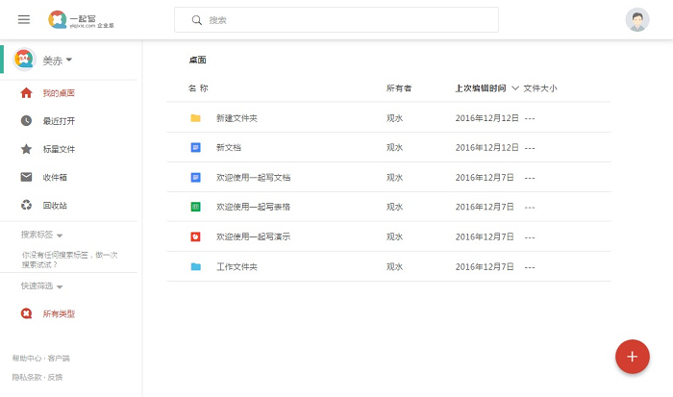Screen dimensions: 673x397
Task: Click the yellow folder icon for 新建文件夹
Action: tap(195, 118)
